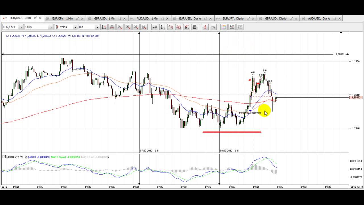Click the chart layout window icon
Image resolution: width=364 pixels, height=205 pixels.
click(x=240, y=27)
